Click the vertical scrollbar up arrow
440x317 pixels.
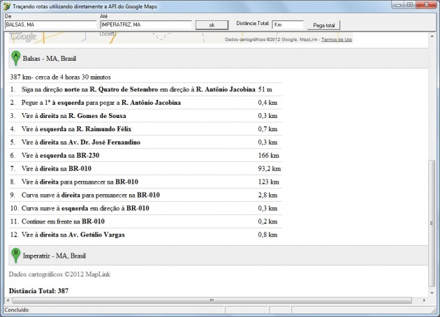point(432,36)
